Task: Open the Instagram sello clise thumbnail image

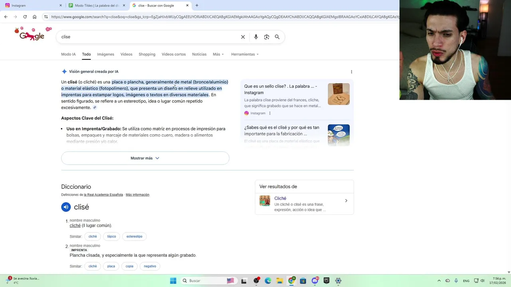Action: [339, 94]
